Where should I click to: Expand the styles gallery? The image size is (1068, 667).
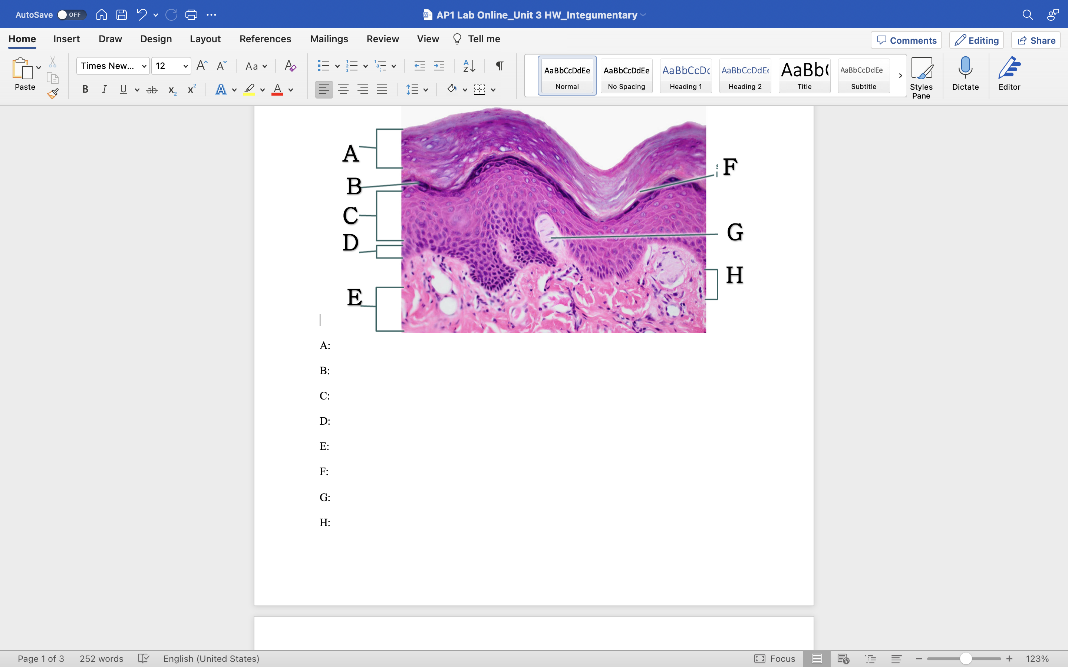click(x=900, y=76)
